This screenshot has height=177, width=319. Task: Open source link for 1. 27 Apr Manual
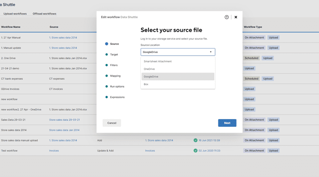coord(63,38)
